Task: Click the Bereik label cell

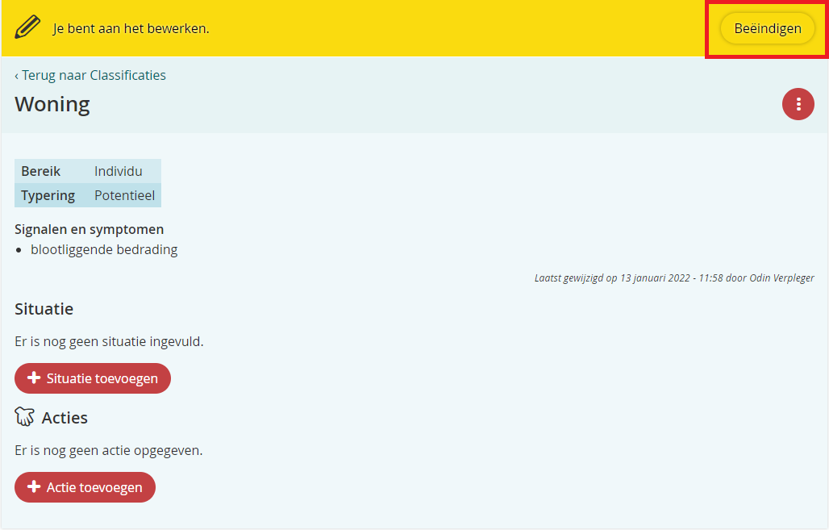Action: point(41,171)
